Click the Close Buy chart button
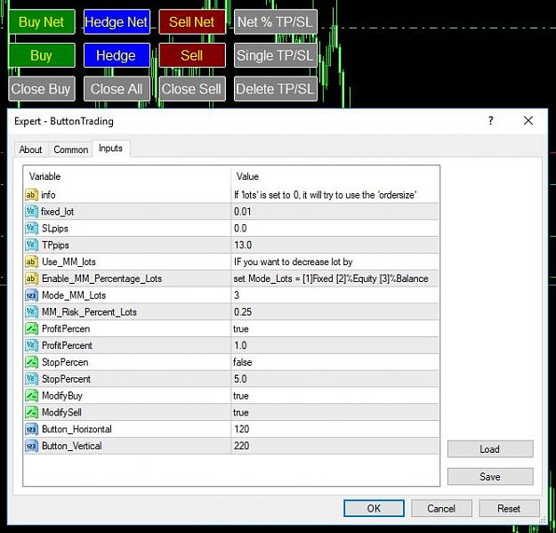Image resolution: width=556 pixels, height=533 pixels. click(x=42, y=89)
